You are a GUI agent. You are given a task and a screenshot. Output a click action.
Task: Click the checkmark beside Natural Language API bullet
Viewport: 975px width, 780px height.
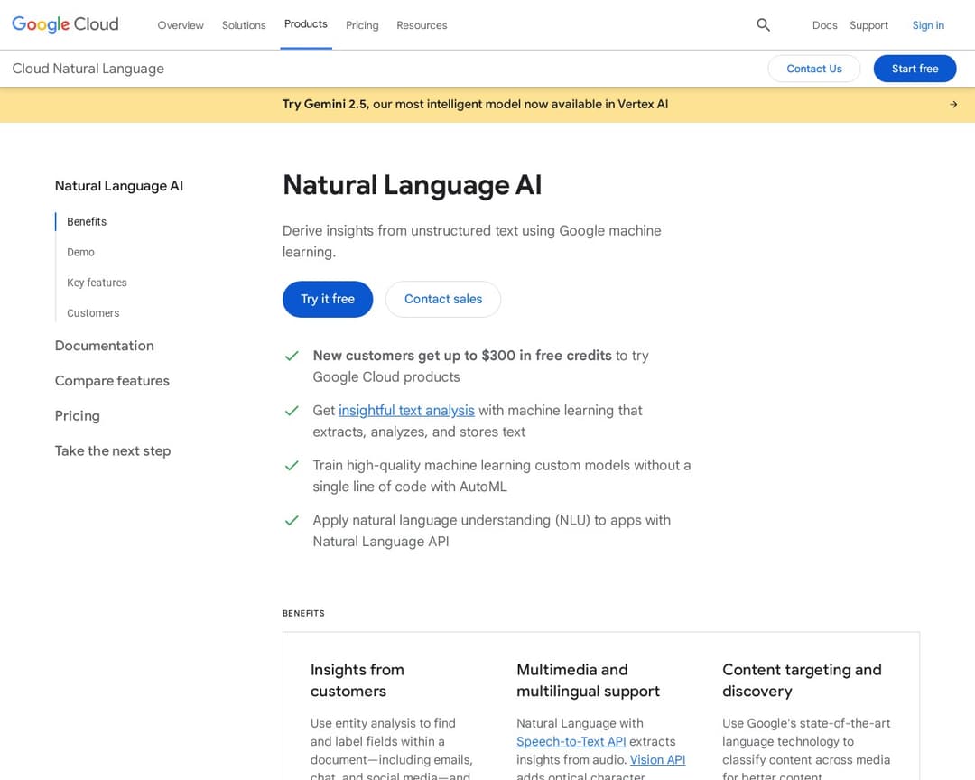[292, 521]
